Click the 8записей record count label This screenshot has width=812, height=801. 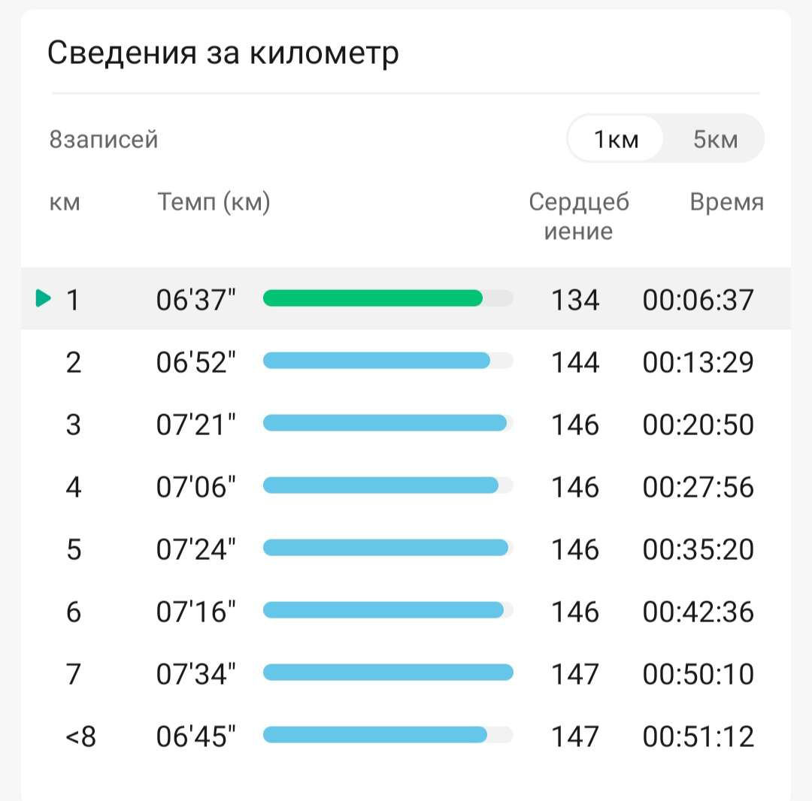click(x=104, y=140)
